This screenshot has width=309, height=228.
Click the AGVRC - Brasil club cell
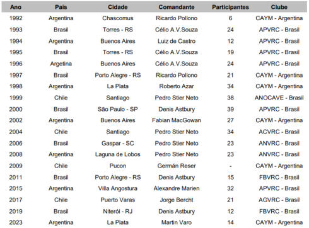coord(279,200)
